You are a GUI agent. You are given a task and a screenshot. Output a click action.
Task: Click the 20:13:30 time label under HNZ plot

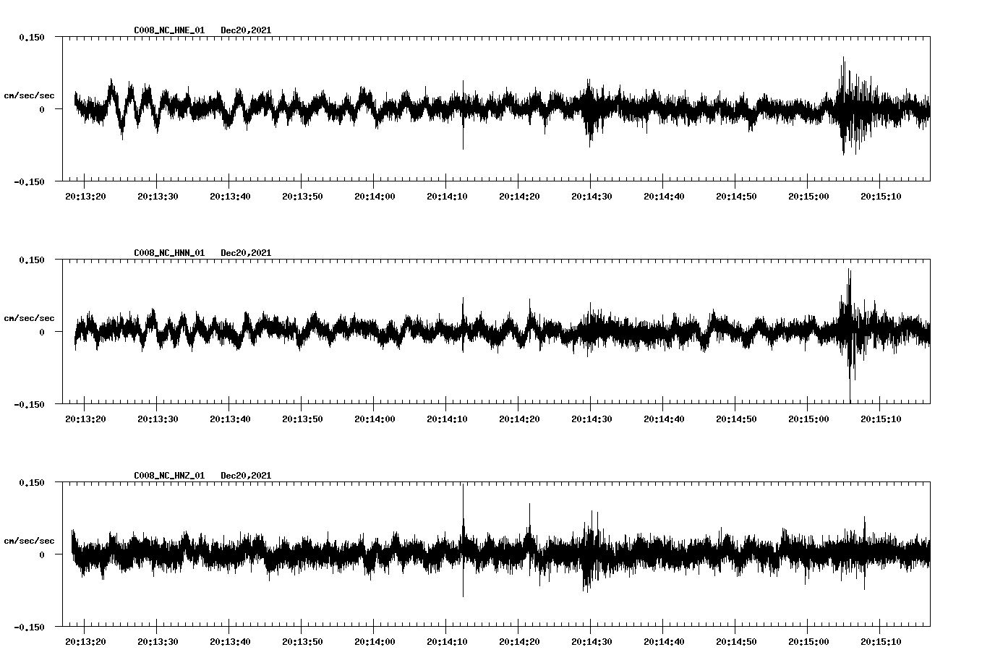pos(158,642)
